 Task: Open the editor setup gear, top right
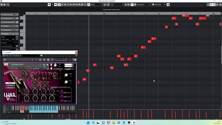pyautogui.click(x=221, y=5)
